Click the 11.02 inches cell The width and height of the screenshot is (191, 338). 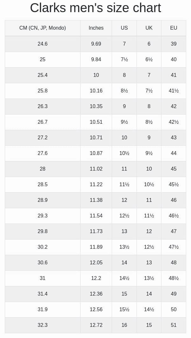coord(96,169)
